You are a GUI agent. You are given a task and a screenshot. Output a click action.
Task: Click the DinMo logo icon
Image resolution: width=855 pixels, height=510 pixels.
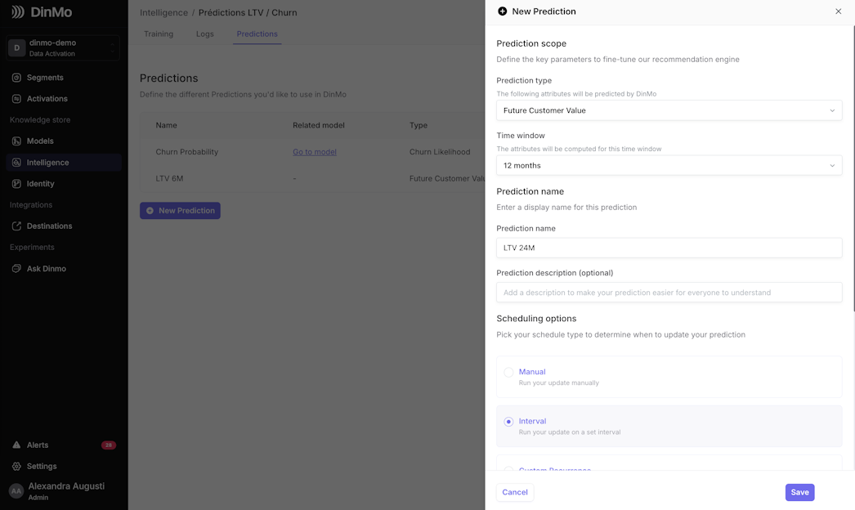tap(18, 12)
